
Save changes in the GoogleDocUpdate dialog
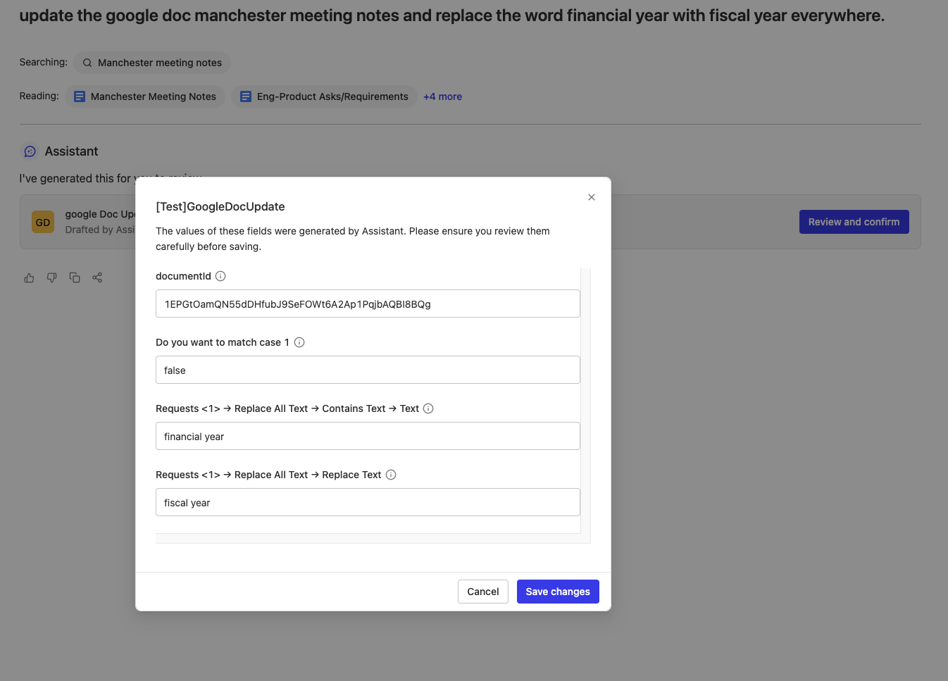point(558,591)
